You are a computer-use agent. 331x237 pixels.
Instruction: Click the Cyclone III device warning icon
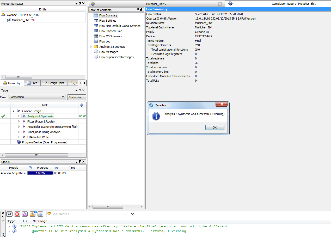coord(3,15)
